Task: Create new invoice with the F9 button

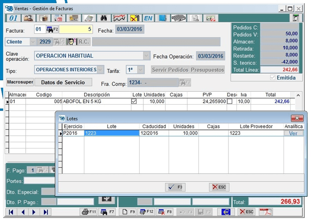Action: [x=128, y=212]
